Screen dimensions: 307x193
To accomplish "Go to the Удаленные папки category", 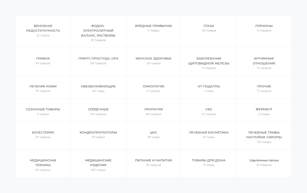I will (x=264, y=160).
